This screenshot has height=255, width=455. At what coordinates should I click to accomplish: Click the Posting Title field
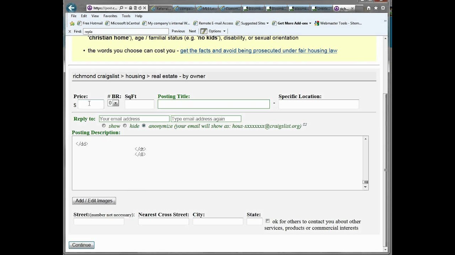(x=214, y=104)
